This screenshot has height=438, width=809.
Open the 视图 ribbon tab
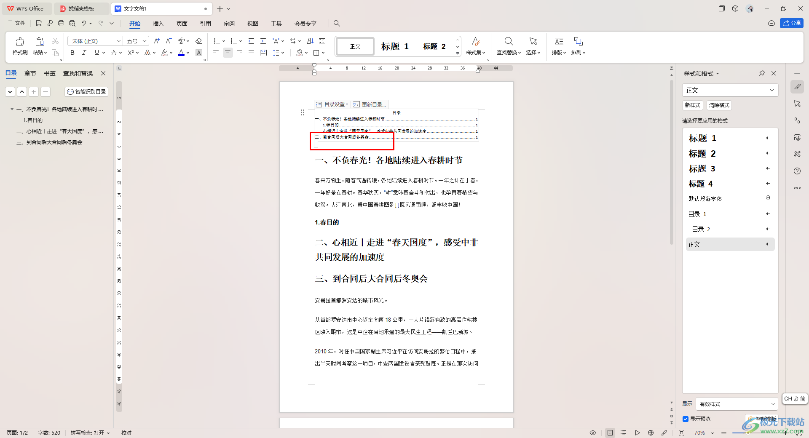coord(252,24)
